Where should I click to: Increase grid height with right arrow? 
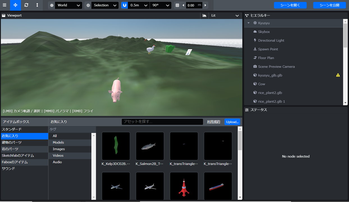206,5
